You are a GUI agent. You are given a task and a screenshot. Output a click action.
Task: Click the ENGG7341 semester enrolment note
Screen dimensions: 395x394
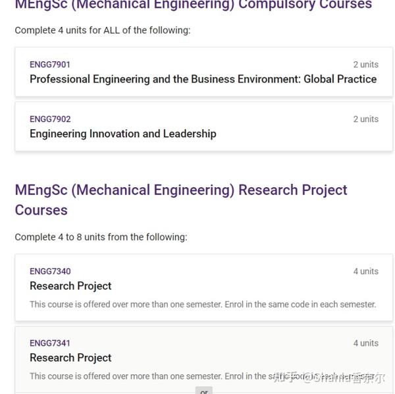(151, 376)
